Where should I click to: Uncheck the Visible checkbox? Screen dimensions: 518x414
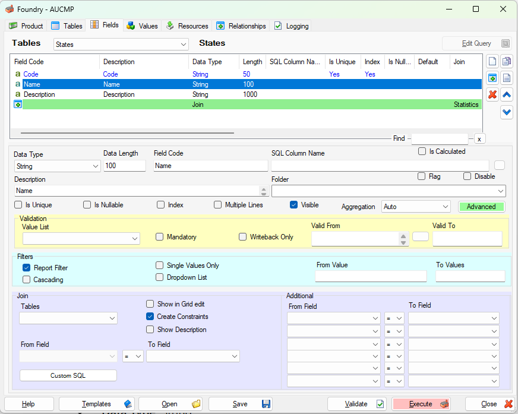tap(293, 205)
